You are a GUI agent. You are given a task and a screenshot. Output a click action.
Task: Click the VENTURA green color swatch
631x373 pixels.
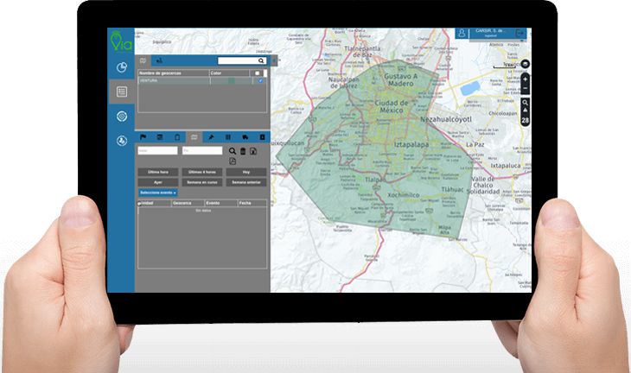coord(232,80)
